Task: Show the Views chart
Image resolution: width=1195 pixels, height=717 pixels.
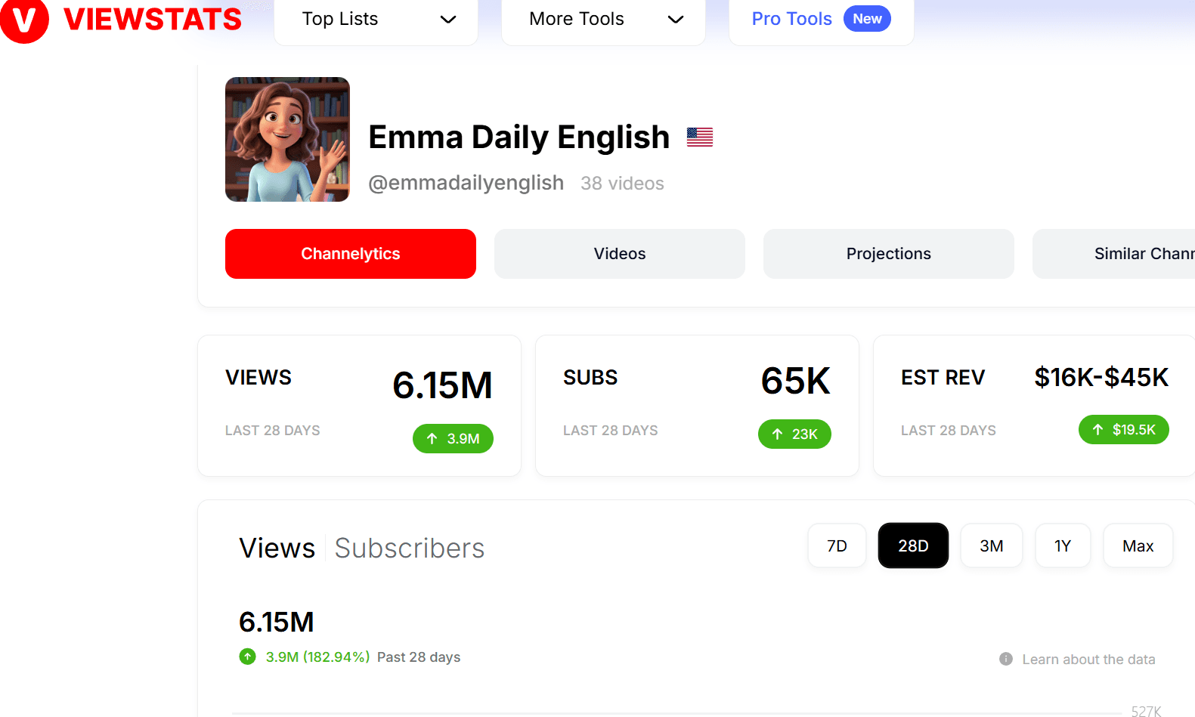Action: click(277, 549)
